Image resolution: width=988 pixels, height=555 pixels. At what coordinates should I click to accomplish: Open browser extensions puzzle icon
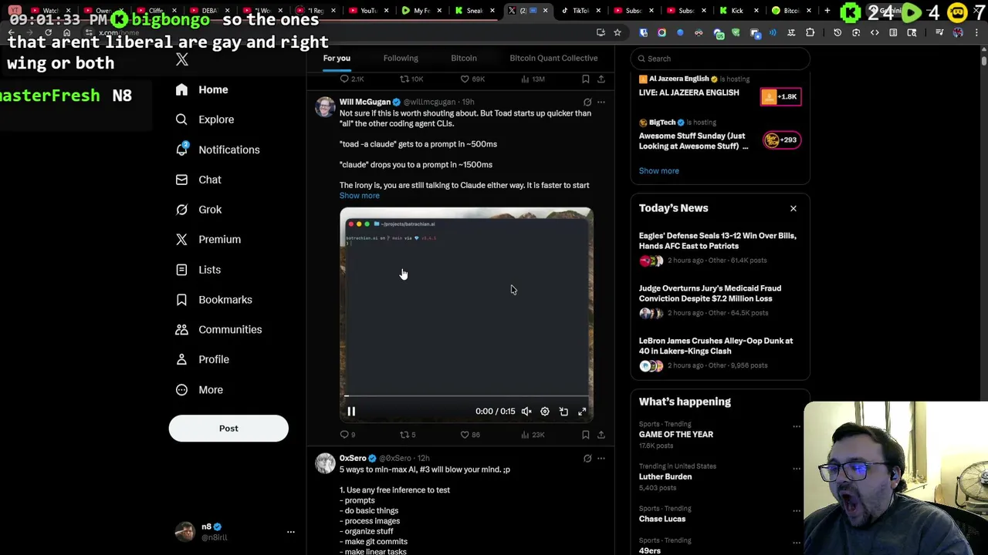[810, 32]
